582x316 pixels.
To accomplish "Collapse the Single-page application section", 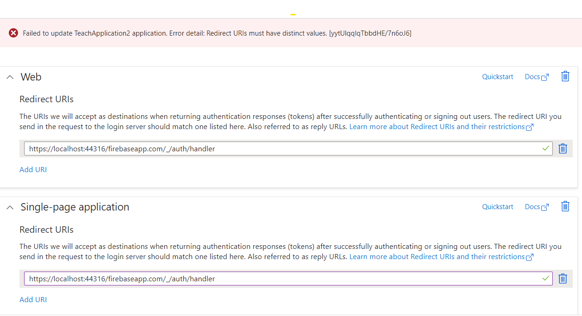I will [x=10, y=207].
